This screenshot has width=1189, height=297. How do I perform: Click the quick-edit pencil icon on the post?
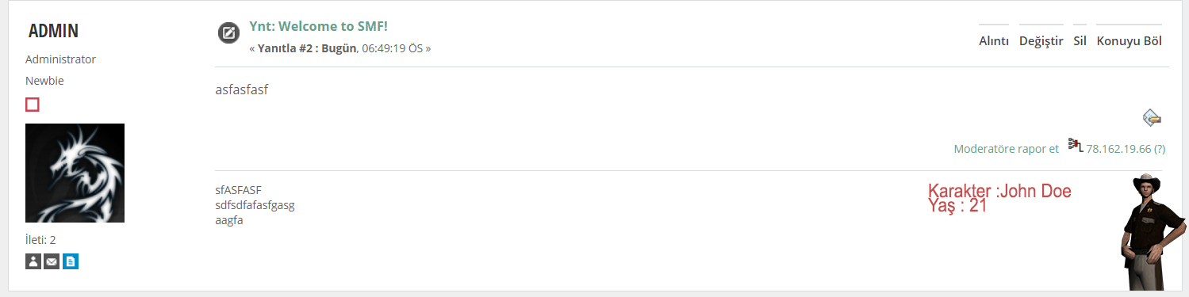[1153, 117]
